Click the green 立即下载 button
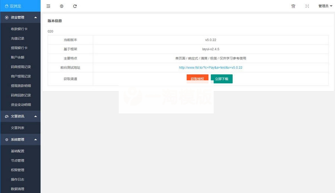 tap(221, 79)
